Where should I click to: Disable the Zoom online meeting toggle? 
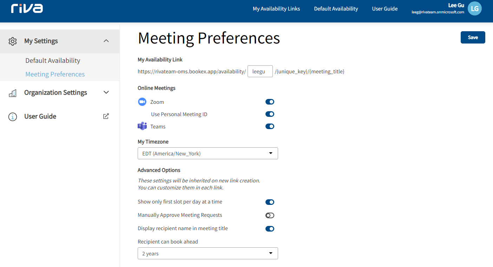click(270, 102)
